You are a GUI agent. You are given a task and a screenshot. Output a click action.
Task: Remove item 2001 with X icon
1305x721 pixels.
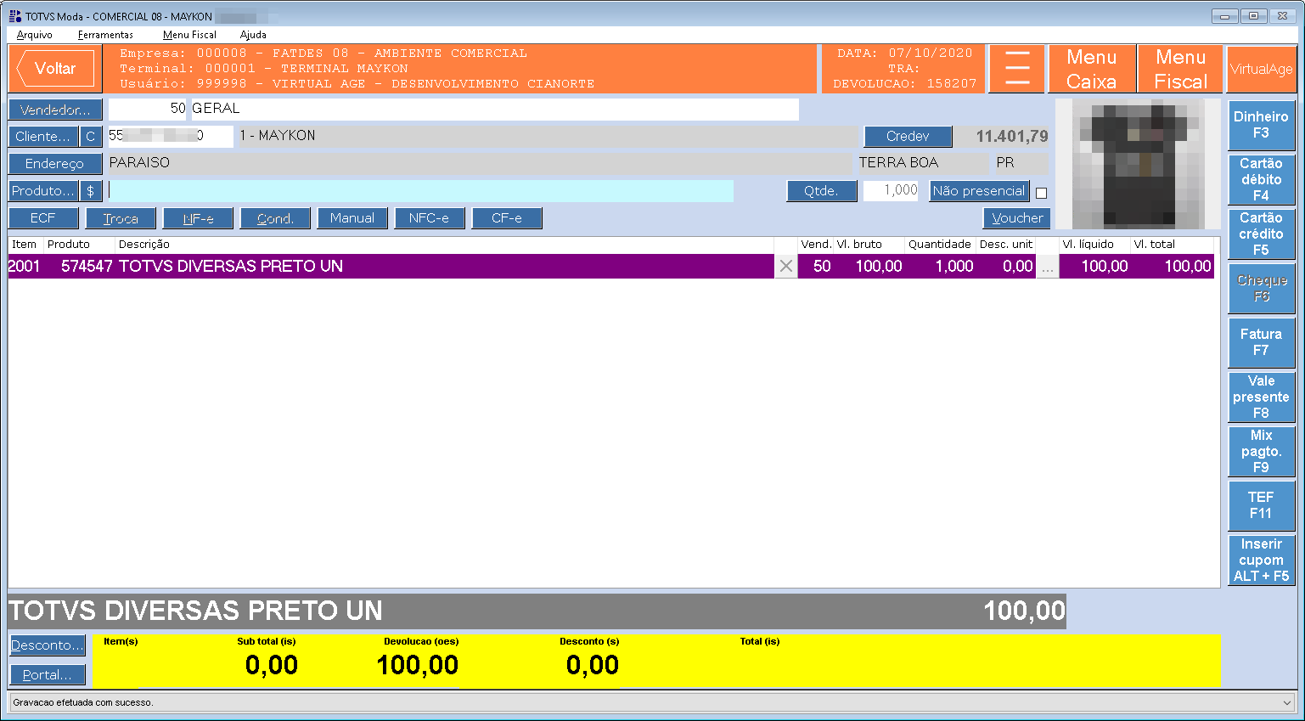[786, 267]
